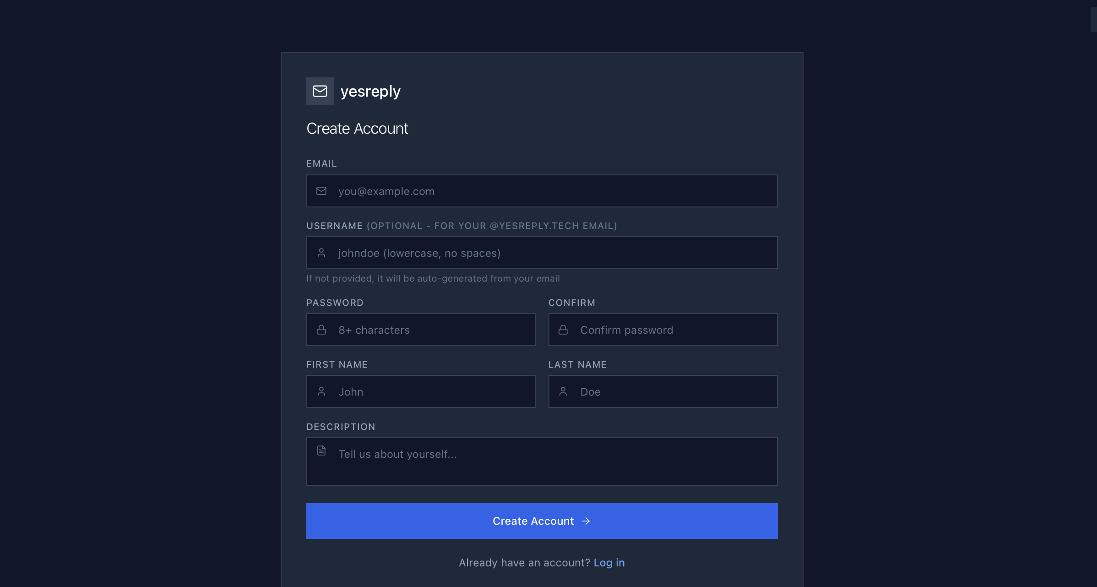Click the envelope icon in Email field

pyautogui.click(x=321, y=191)
